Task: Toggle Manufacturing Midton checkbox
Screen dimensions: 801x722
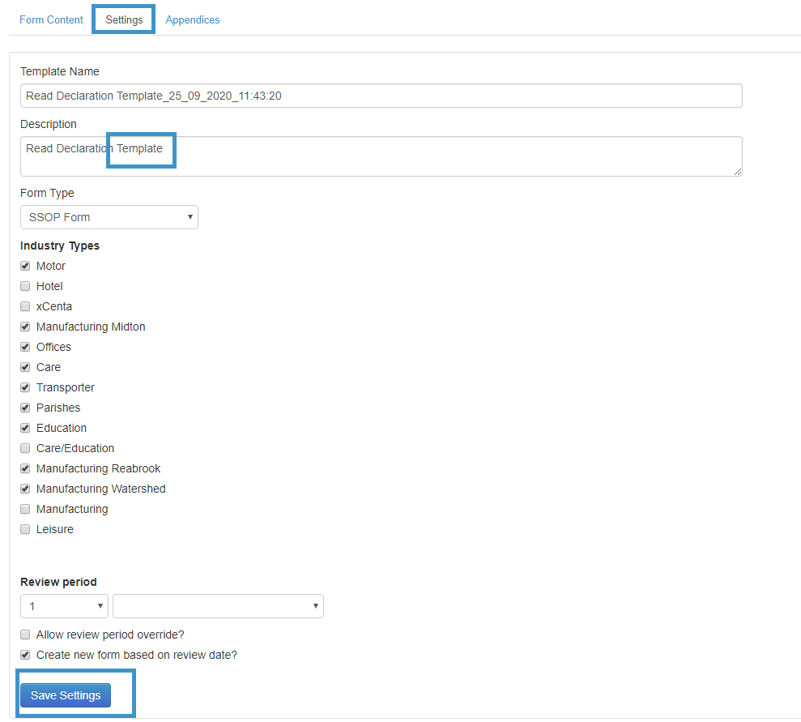Action: (x=25, y=327)
